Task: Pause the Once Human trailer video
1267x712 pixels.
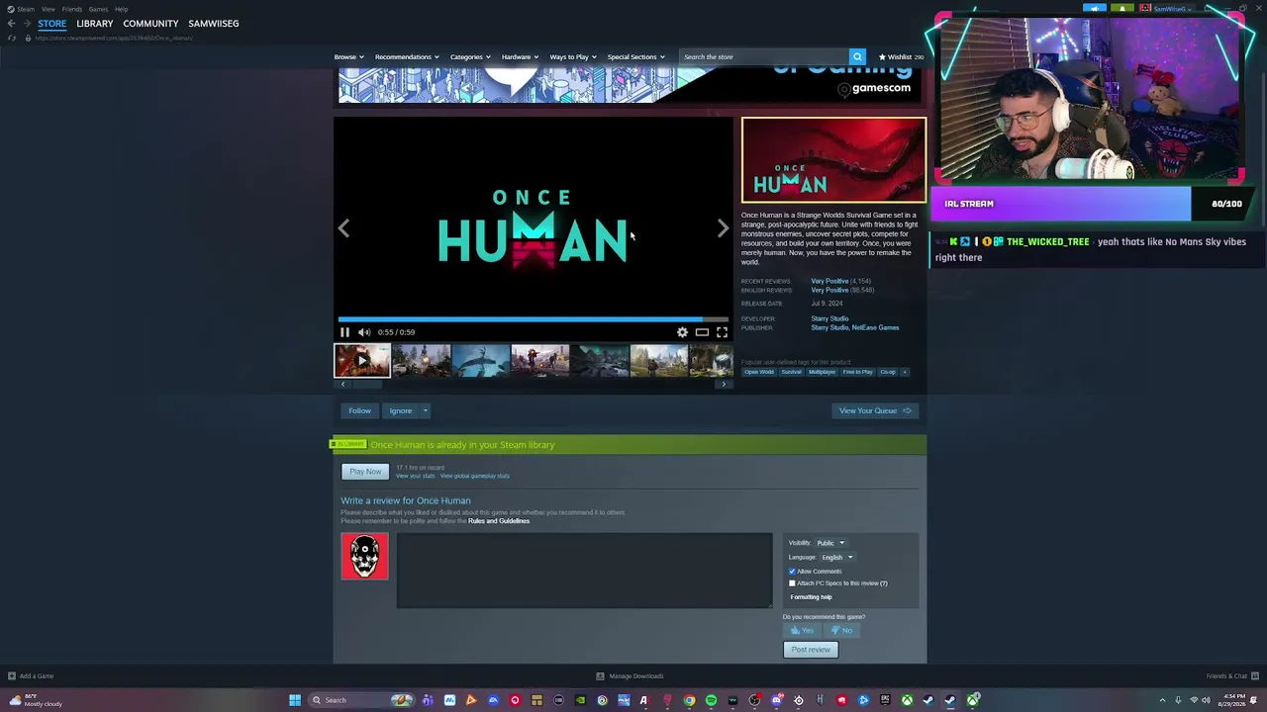Action: tap(344, 332)
